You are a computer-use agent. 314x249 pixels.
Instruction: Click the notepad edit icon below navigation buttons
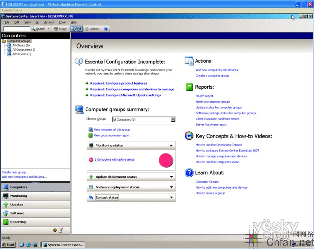tap(61, 230)
